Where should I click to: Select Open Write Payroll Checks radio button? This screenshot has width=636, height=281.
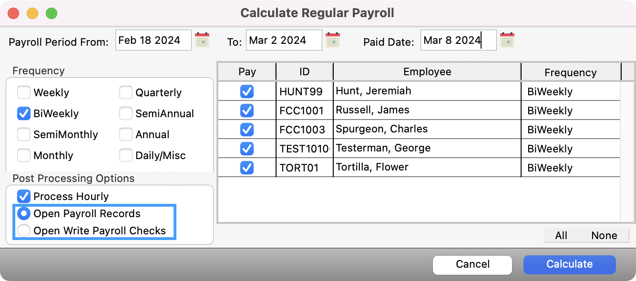pyautogui.click(x=24, y=231)
